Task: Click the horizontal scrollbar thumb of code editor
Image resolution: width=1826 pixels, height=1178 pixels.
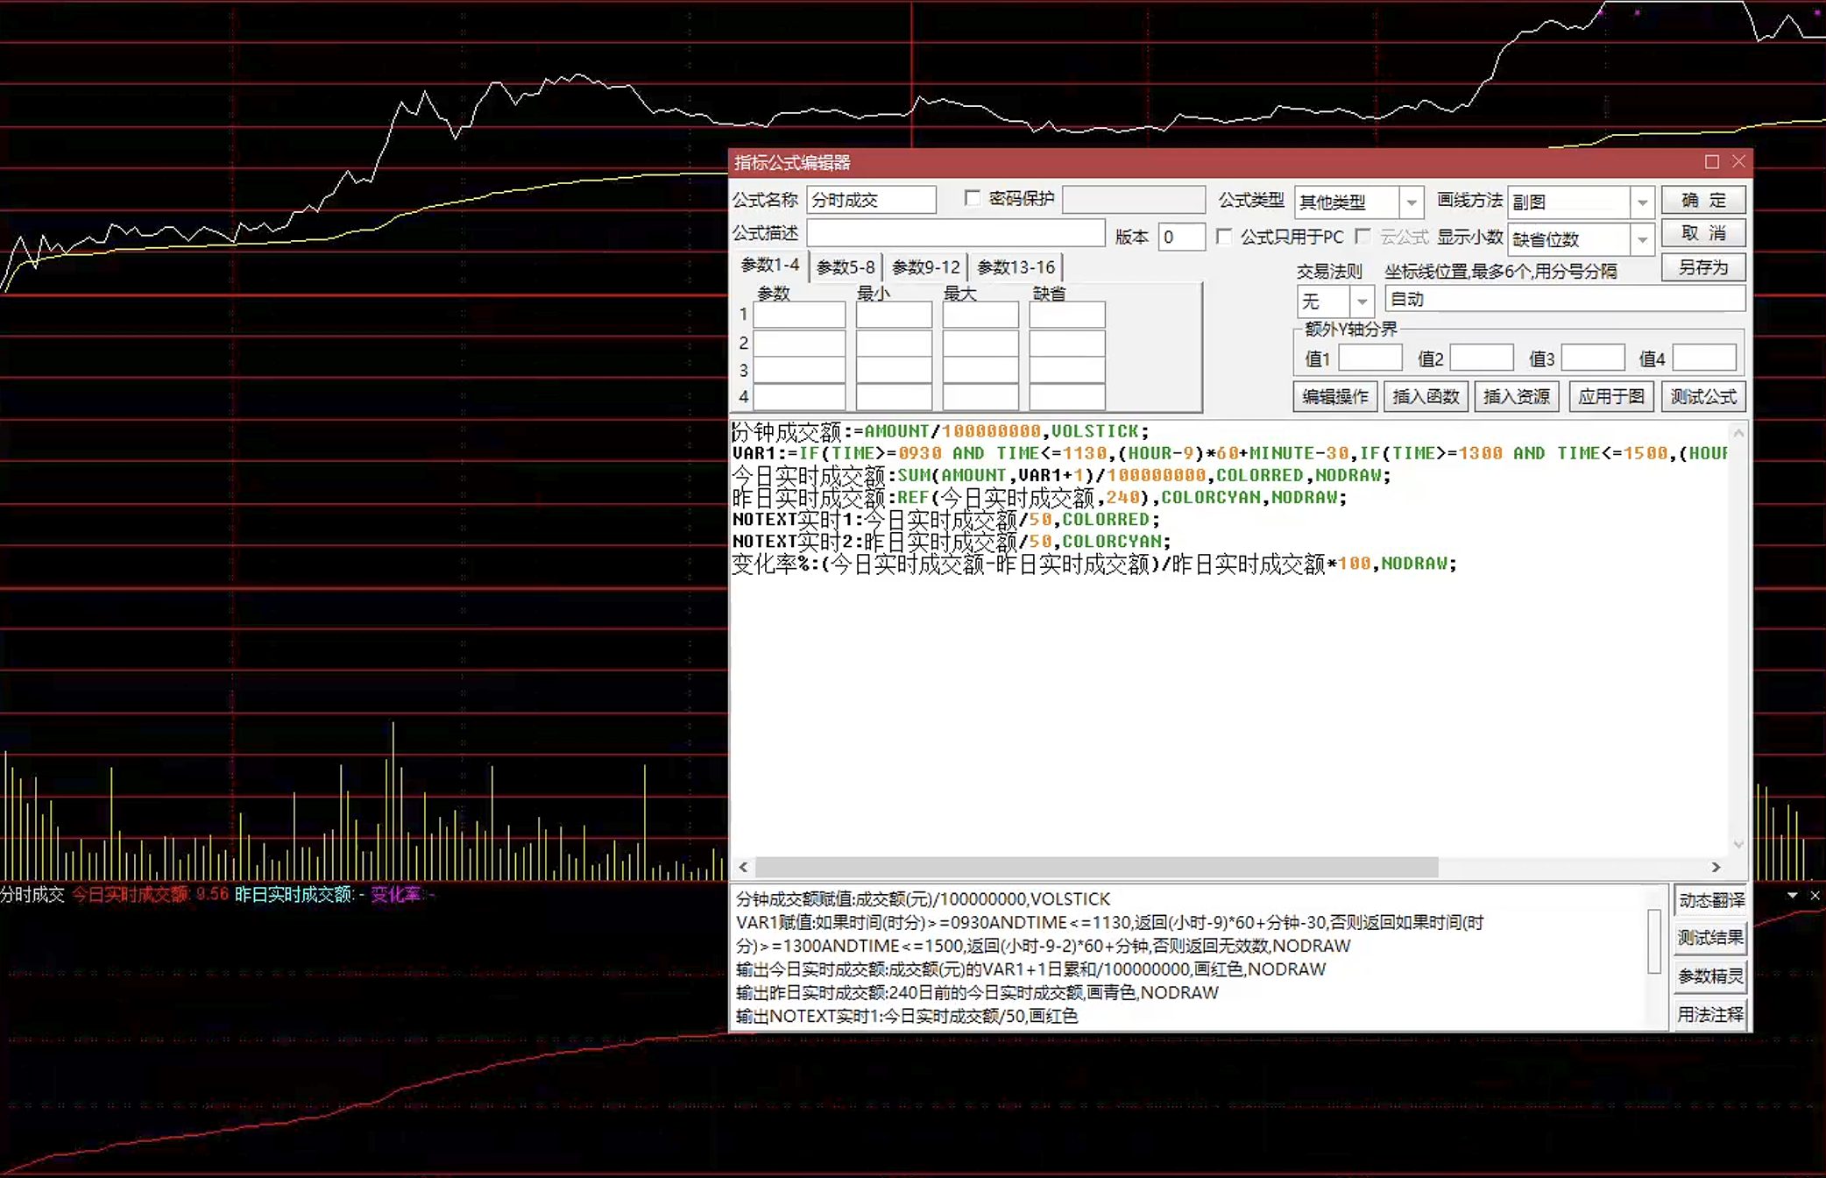Action: pyautogui.click(x=1097, y=867)
